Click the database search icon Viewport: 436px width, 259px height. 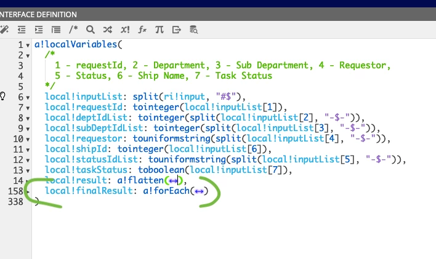(193, 30)
